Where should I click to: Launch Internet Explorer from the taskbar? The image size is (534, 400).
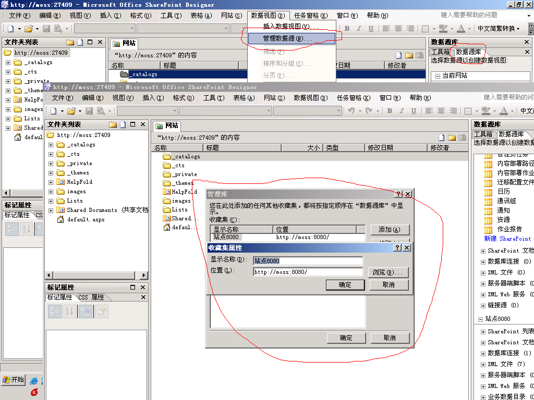(x=34, y=381)
